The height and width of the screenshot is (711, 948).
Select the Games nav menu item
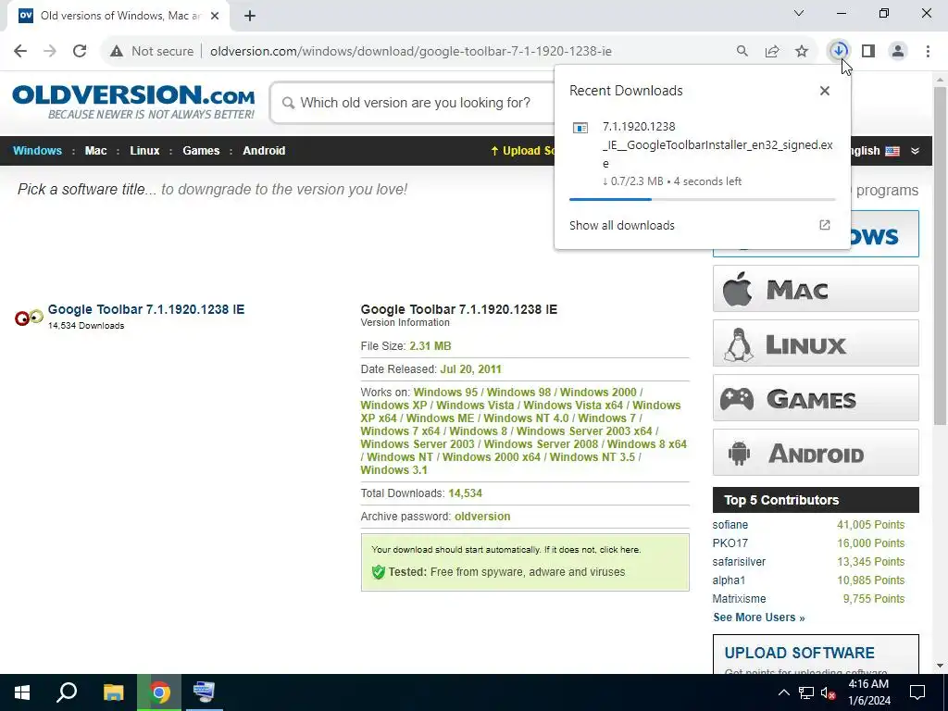pyautogui.click(x=201, y=151)
